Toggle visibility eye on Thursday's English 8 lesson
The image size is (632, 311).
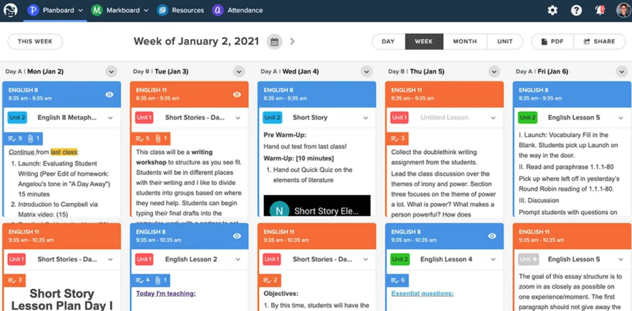click(x=492, y=236)
